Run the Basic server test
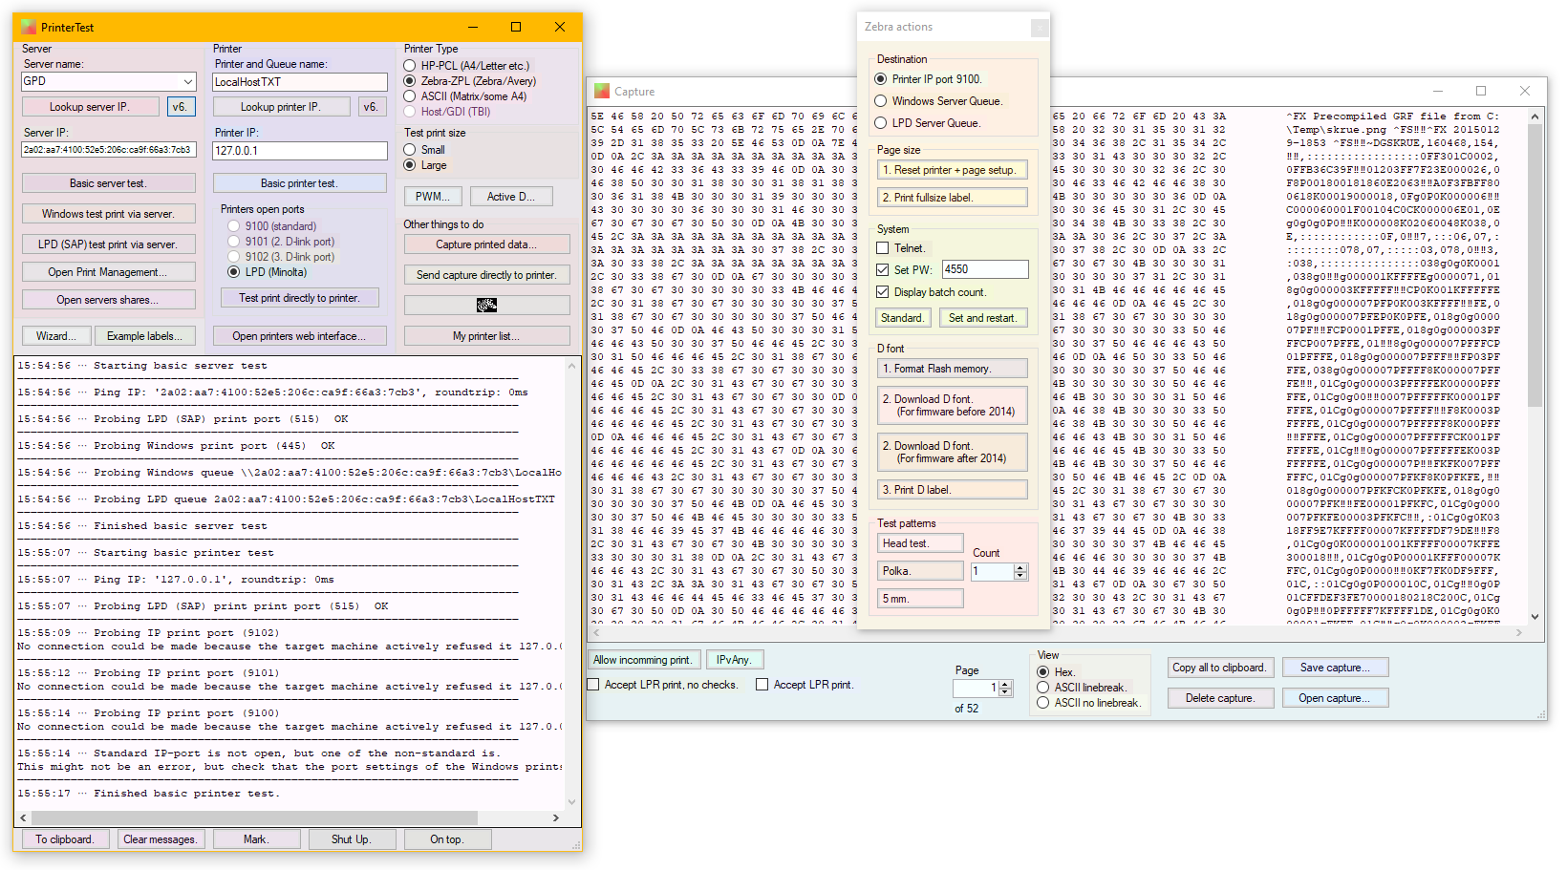 coord(109,183)
